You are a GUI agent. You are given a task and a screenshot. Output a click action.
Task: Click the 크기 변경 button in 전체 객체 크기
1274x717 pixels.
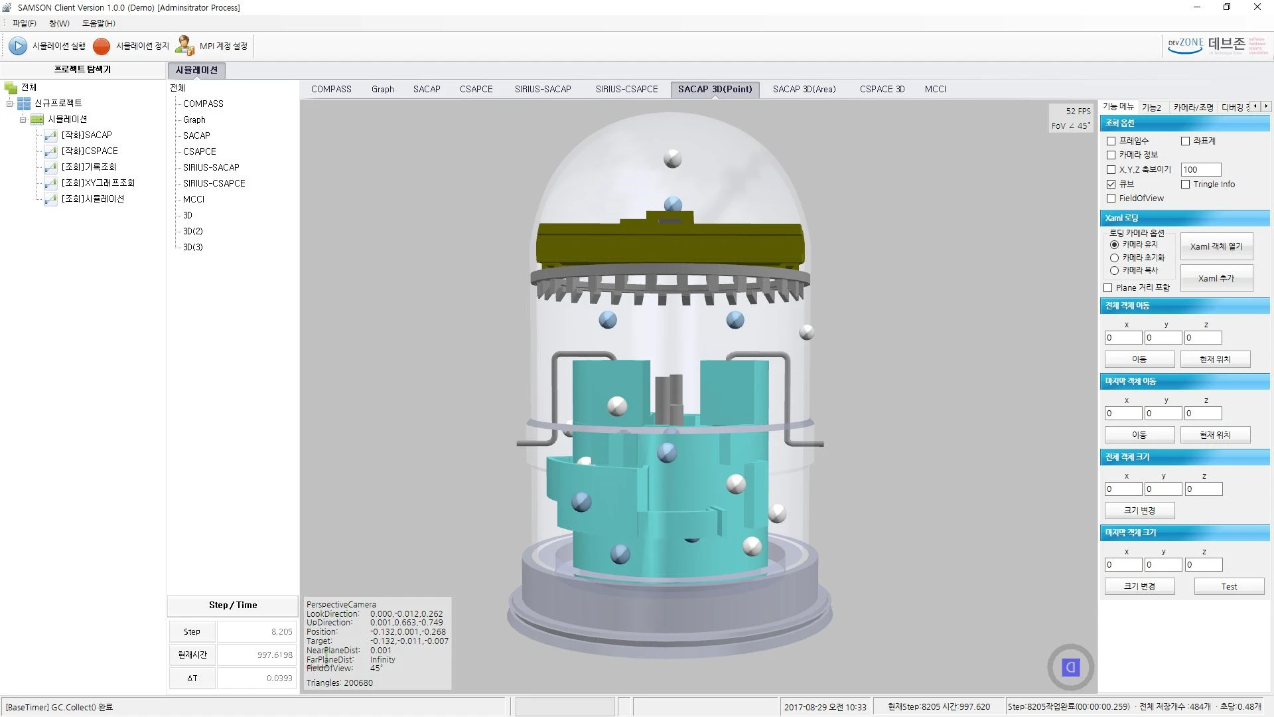[1137, 511]
